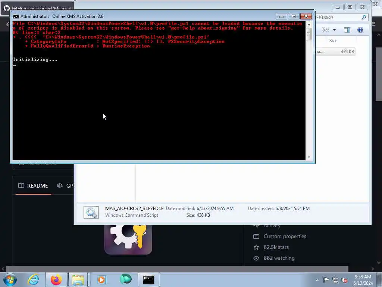Click the date created value 6/8/2024 5:54 PM
382x287 pixels.
pos(292,209)
